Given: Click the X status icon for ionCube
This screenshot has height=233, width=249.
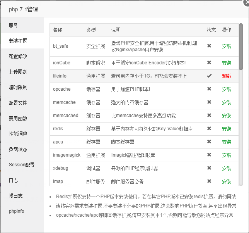Looking at the screenshot, I should point(209,62).
